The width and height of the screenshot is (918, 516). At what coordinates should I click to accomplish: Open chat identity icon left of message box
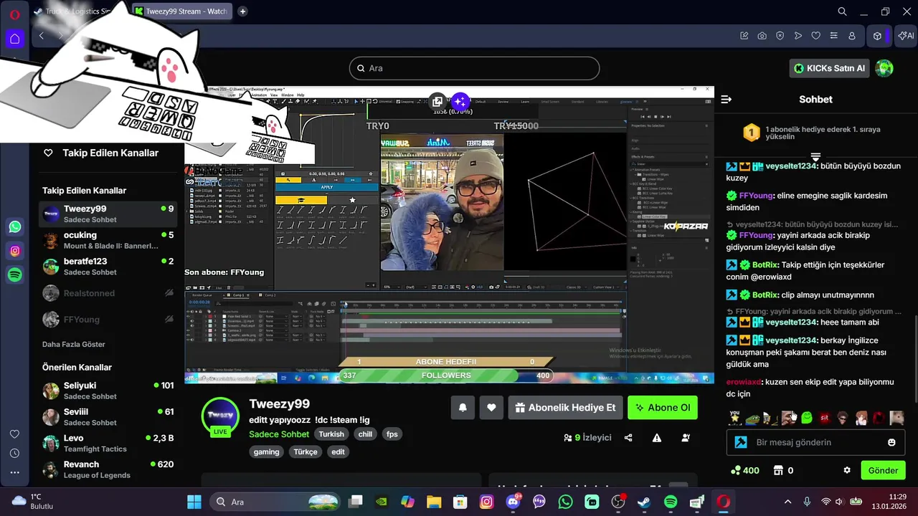[x=741, y=442]
